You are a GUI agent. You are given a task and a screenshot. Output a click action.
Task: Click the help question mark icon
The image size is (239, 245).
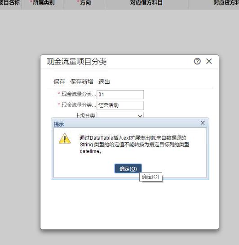197,61
